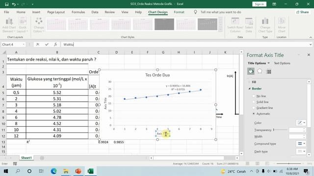Switch to Formulas tab

(x=78, y=12)
